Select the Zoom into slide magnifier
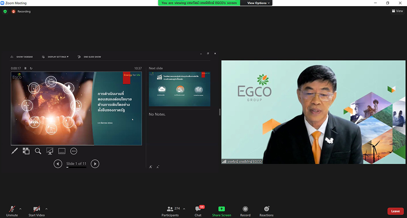The width and height of the screenshot is (407, 218). 38,151
